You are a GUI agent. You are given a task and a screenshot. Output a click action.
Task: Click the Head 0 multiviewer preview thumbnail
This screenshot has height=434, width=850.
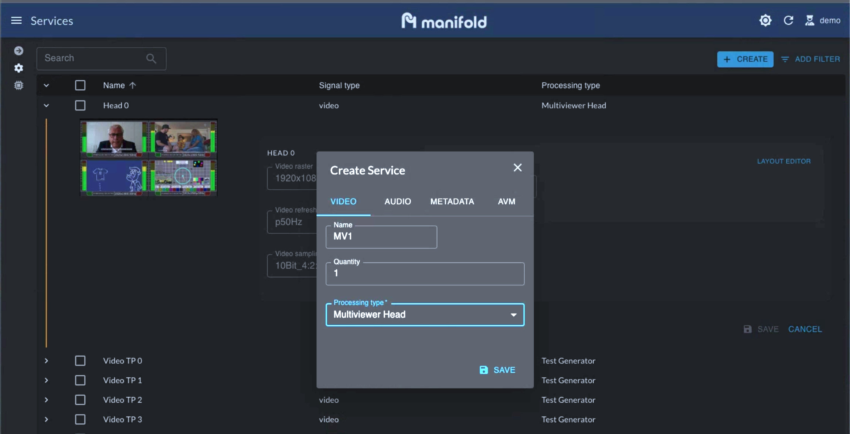tap(148, 157)
